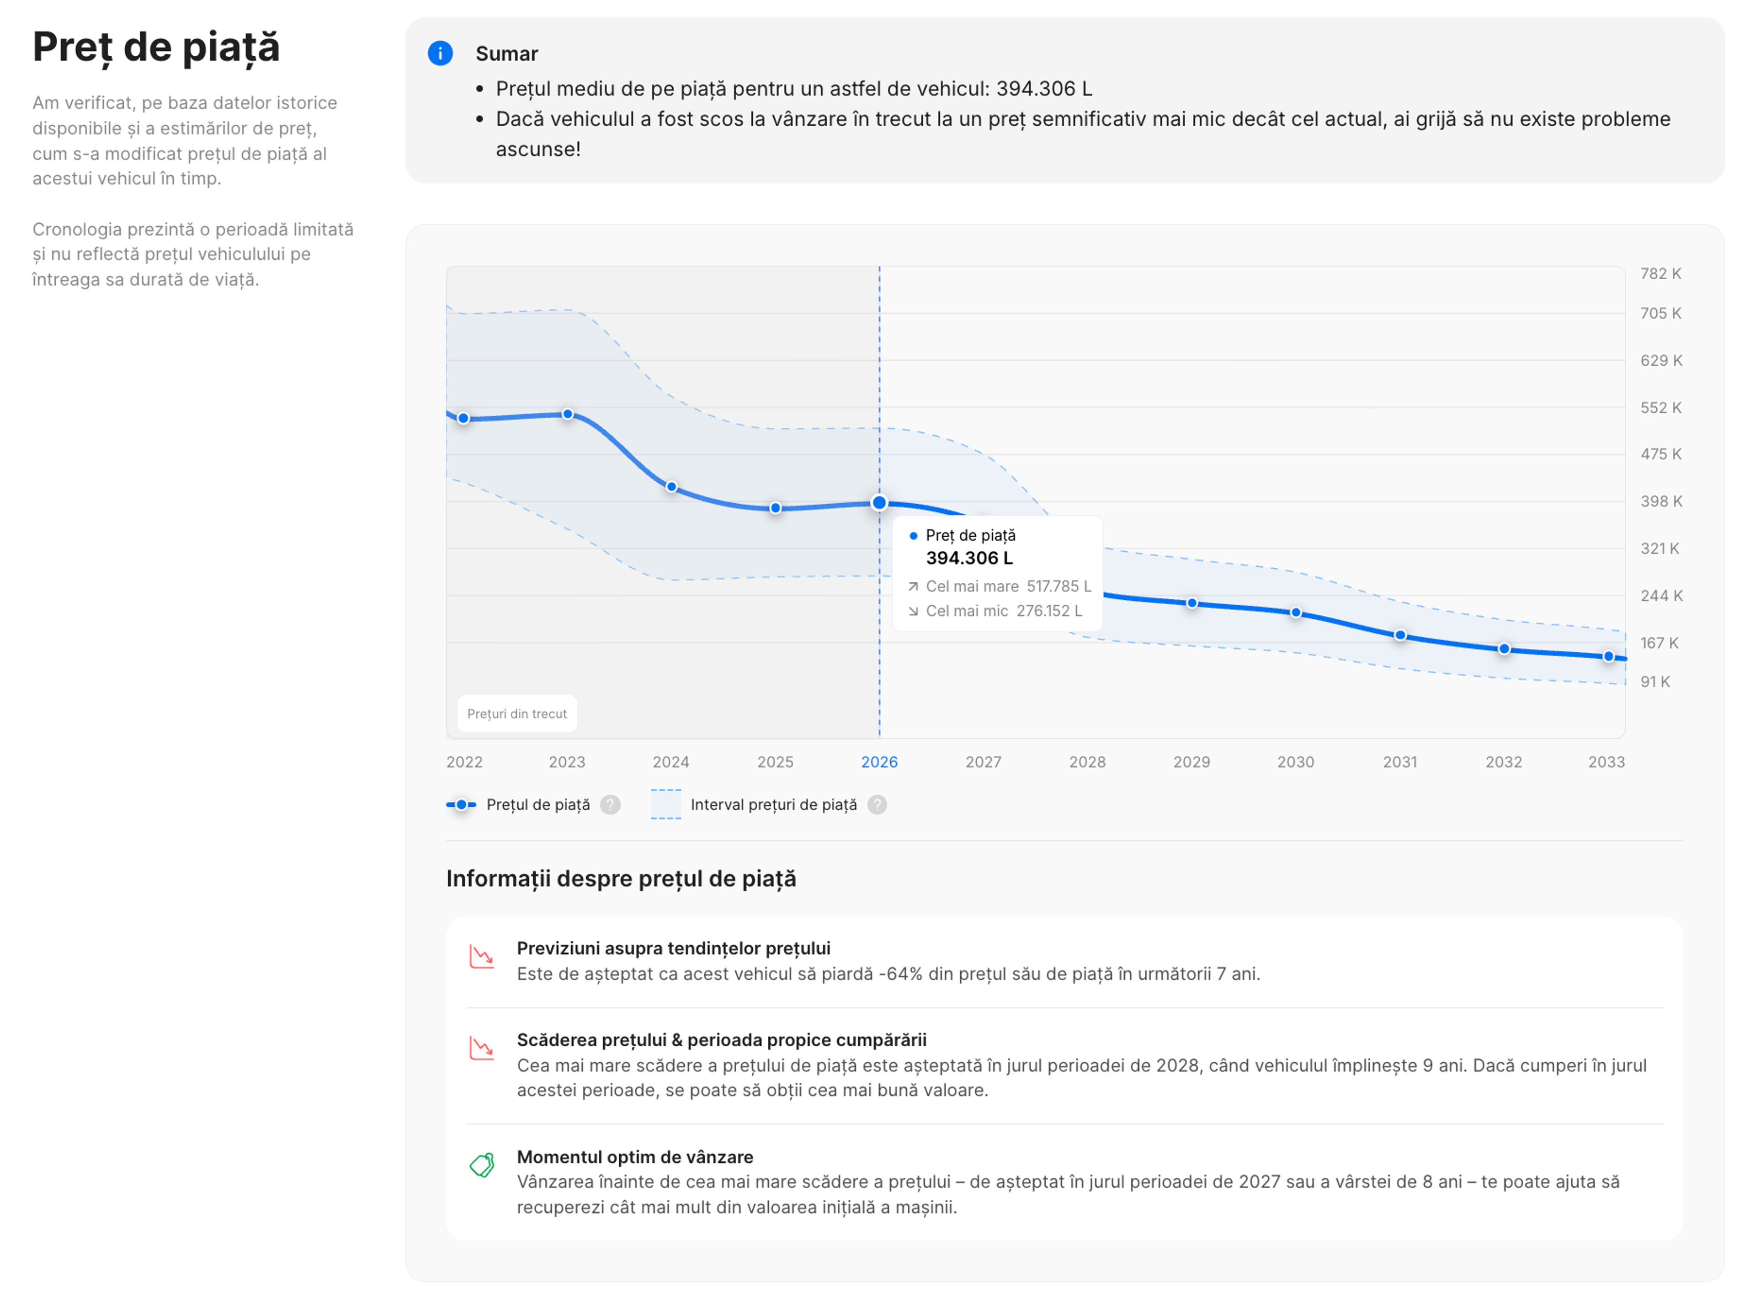Viewport: 1755px width, 1300px height.
Task: Click the Preț de piață page title
Action: [156, 47]
